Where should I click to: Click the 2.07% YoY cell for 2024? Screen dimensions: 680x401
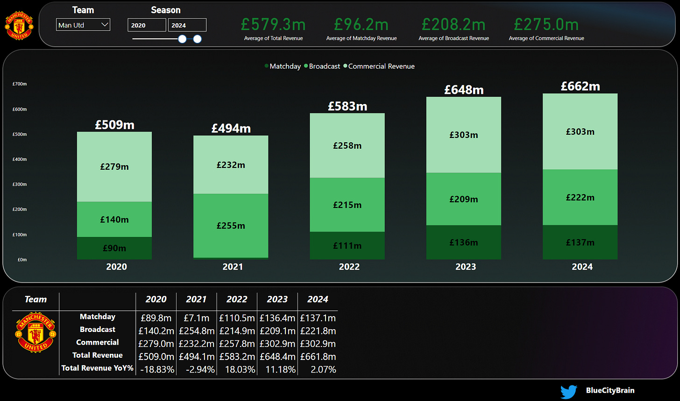(323, 370)
